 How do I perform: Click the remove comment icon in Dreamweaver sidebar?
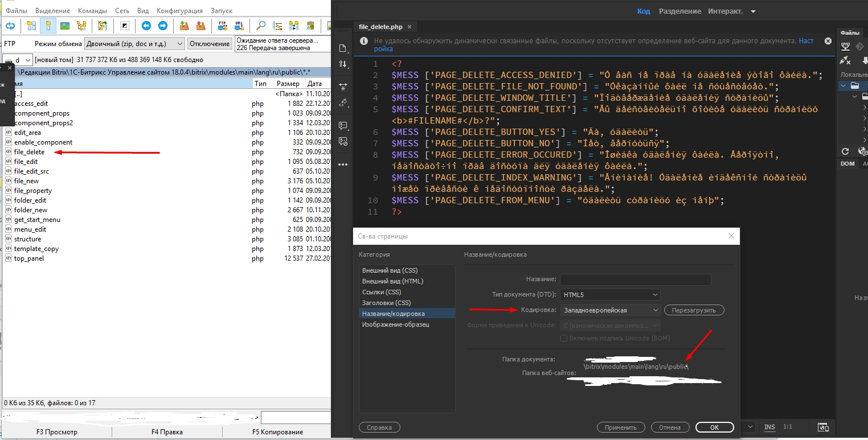pyautogui.click(x=343, y=142)
